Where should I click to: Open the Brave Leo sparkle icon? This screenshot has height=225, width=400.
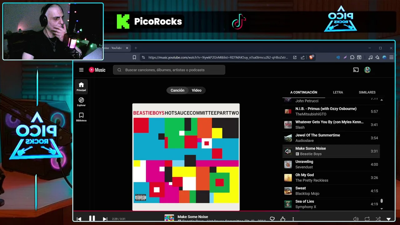pyautogui.click(x=377, y=57)
